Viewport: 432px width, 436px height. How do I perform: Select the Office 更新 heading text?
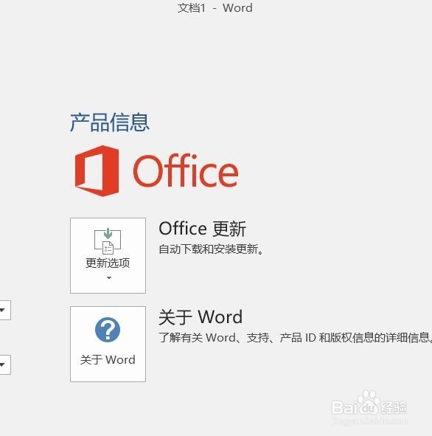(x=203, y=229)
